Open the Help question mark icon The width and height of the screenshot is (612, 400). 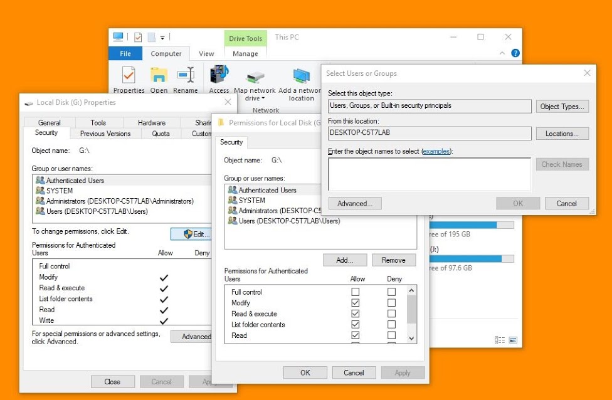515,53
